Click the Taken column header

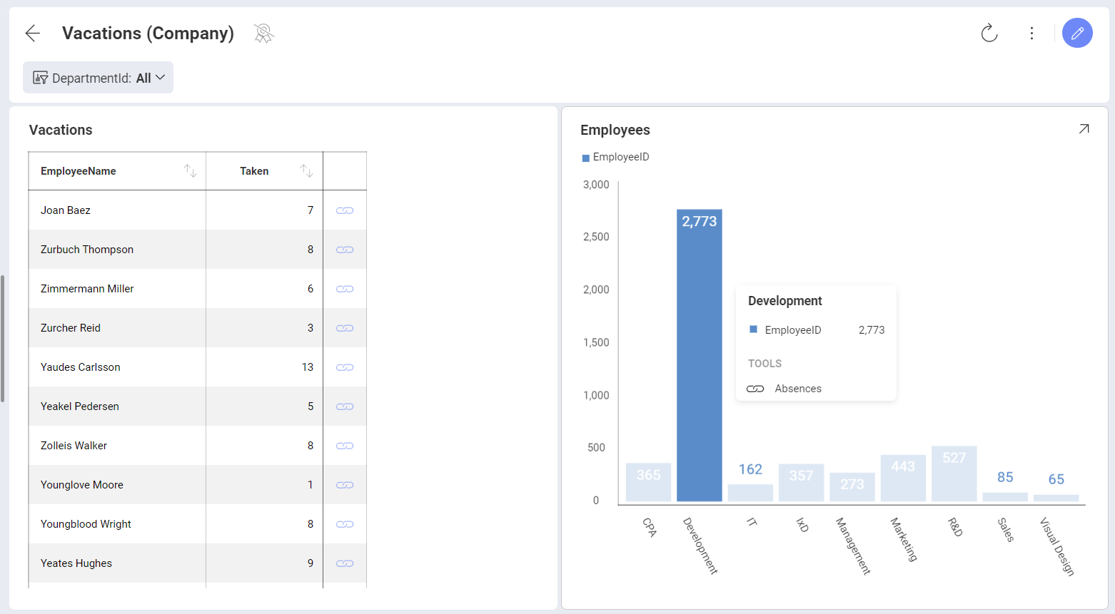(x=264, y=171)
